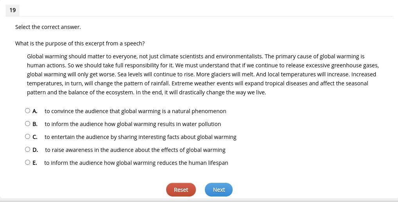Select radio button for option A

[x=27, y=111]
